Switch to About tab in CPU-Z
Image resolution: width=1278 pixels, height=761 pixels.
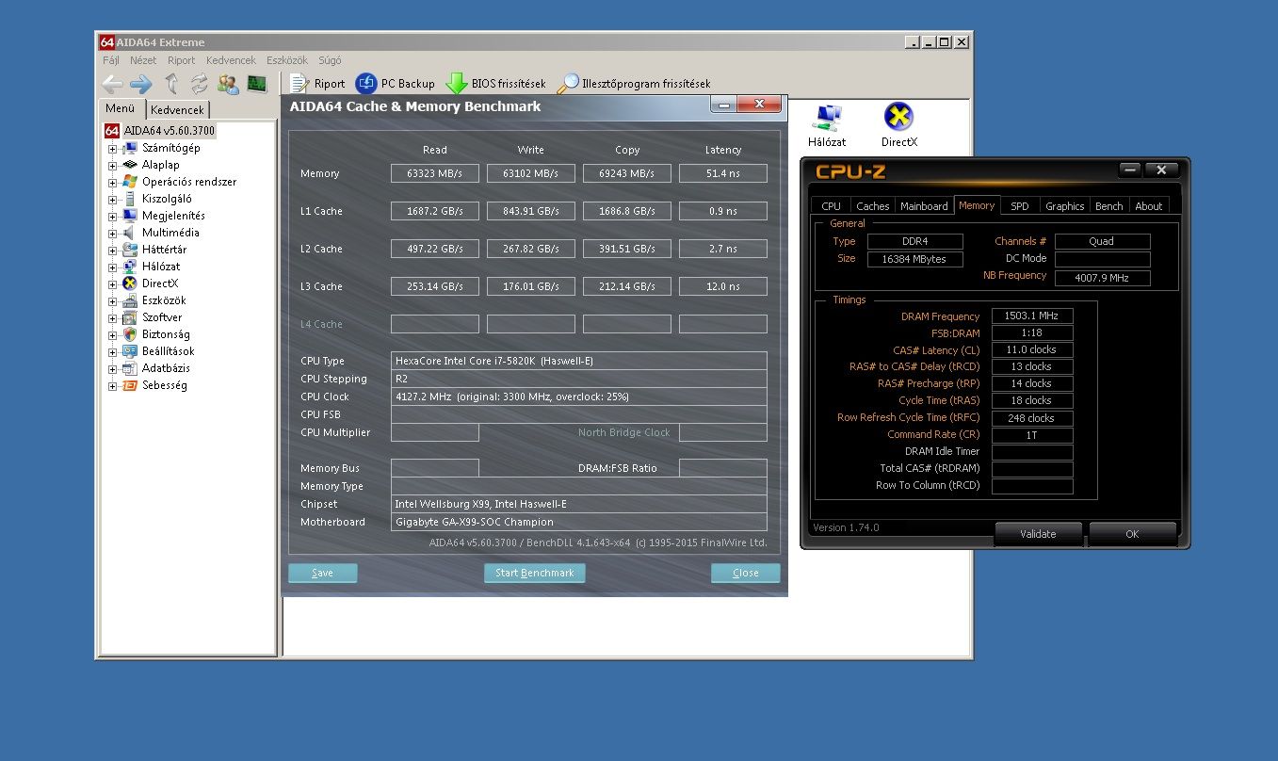tap(1149, 205)
